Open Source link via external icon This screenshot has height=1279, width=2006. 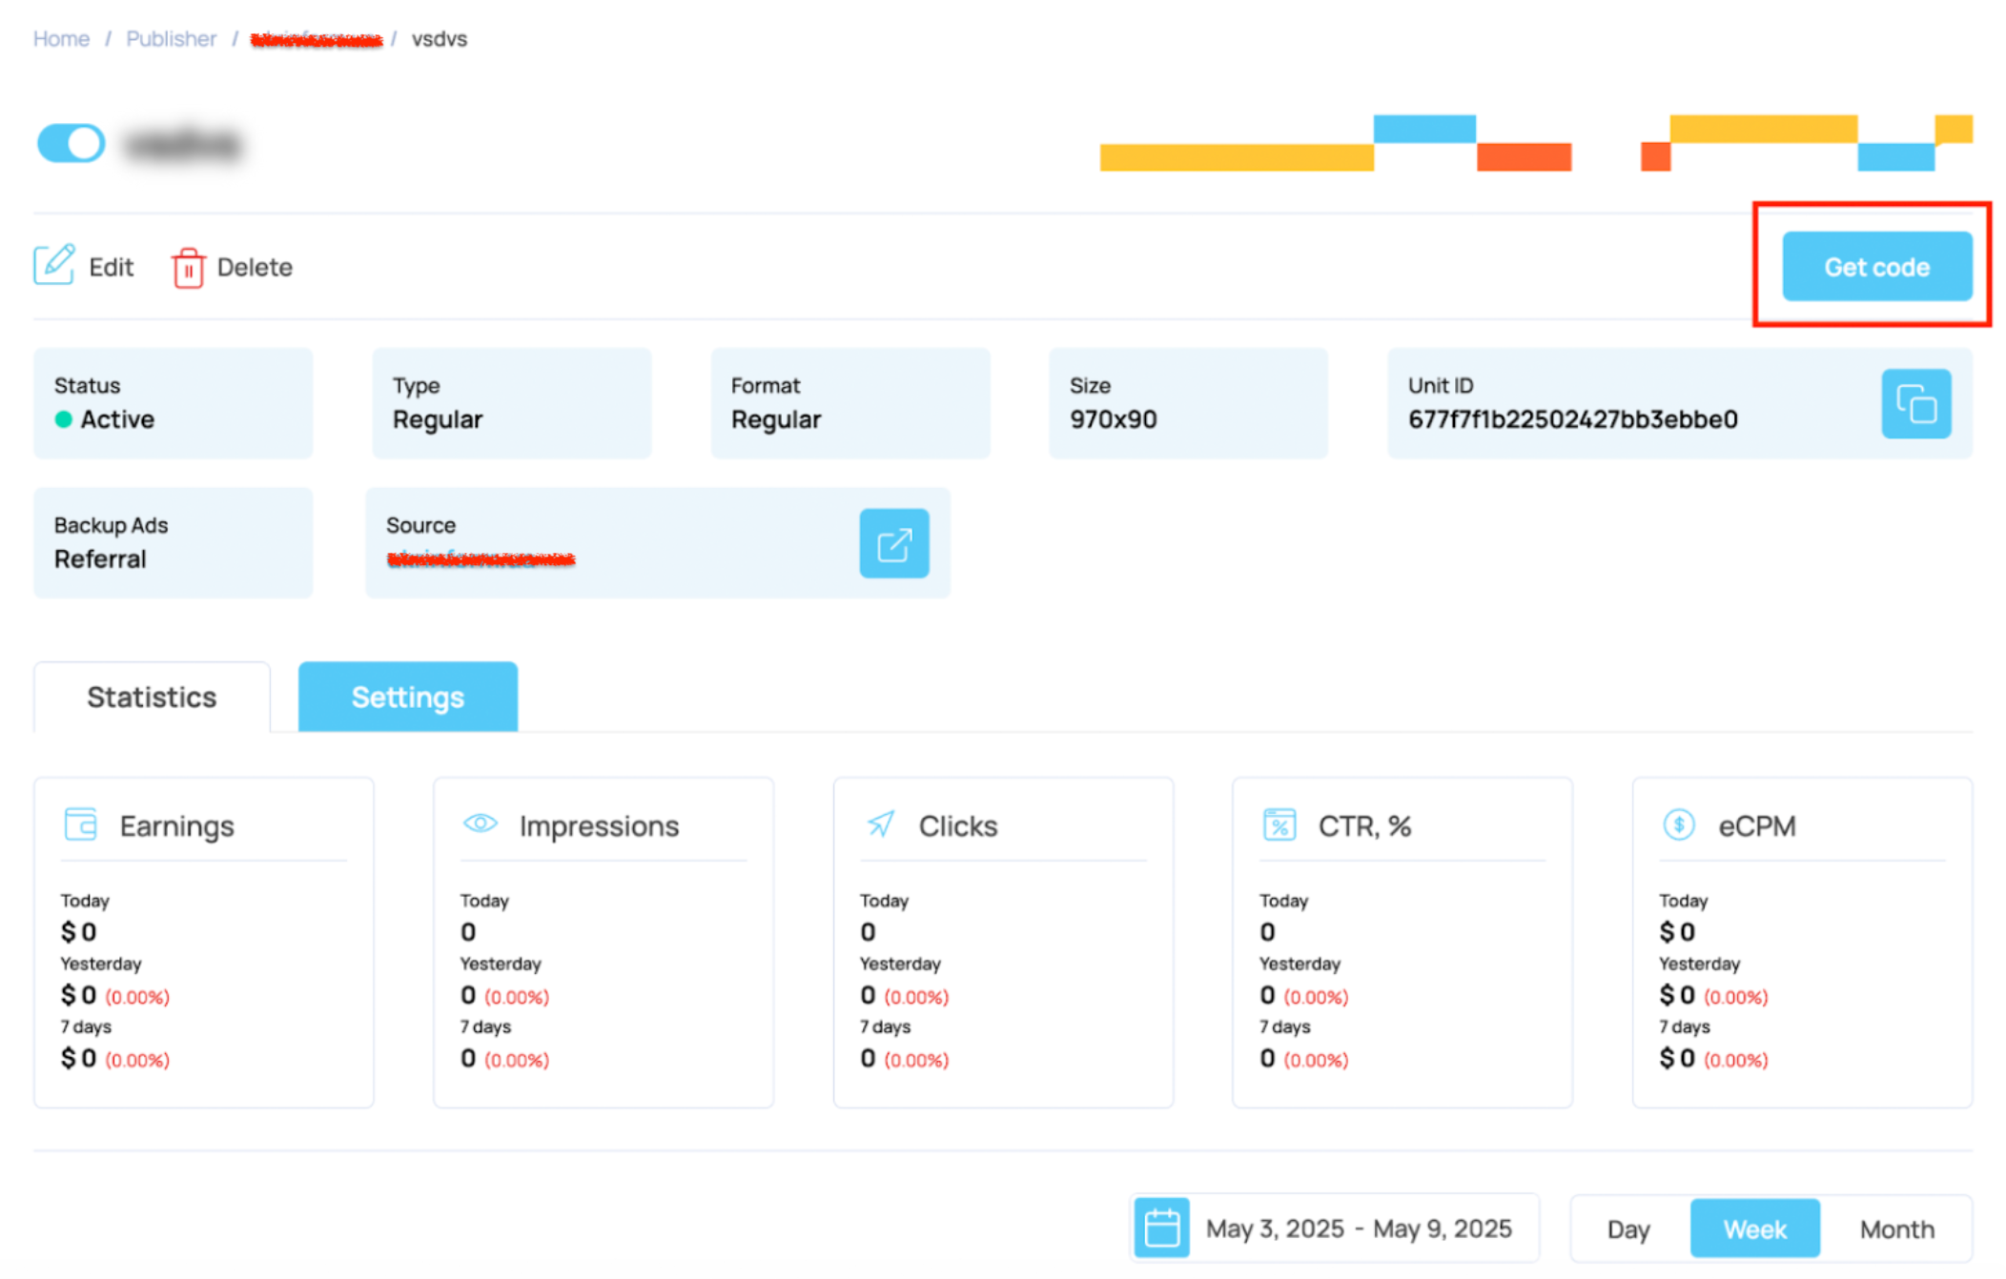click(x=893, y=543)
